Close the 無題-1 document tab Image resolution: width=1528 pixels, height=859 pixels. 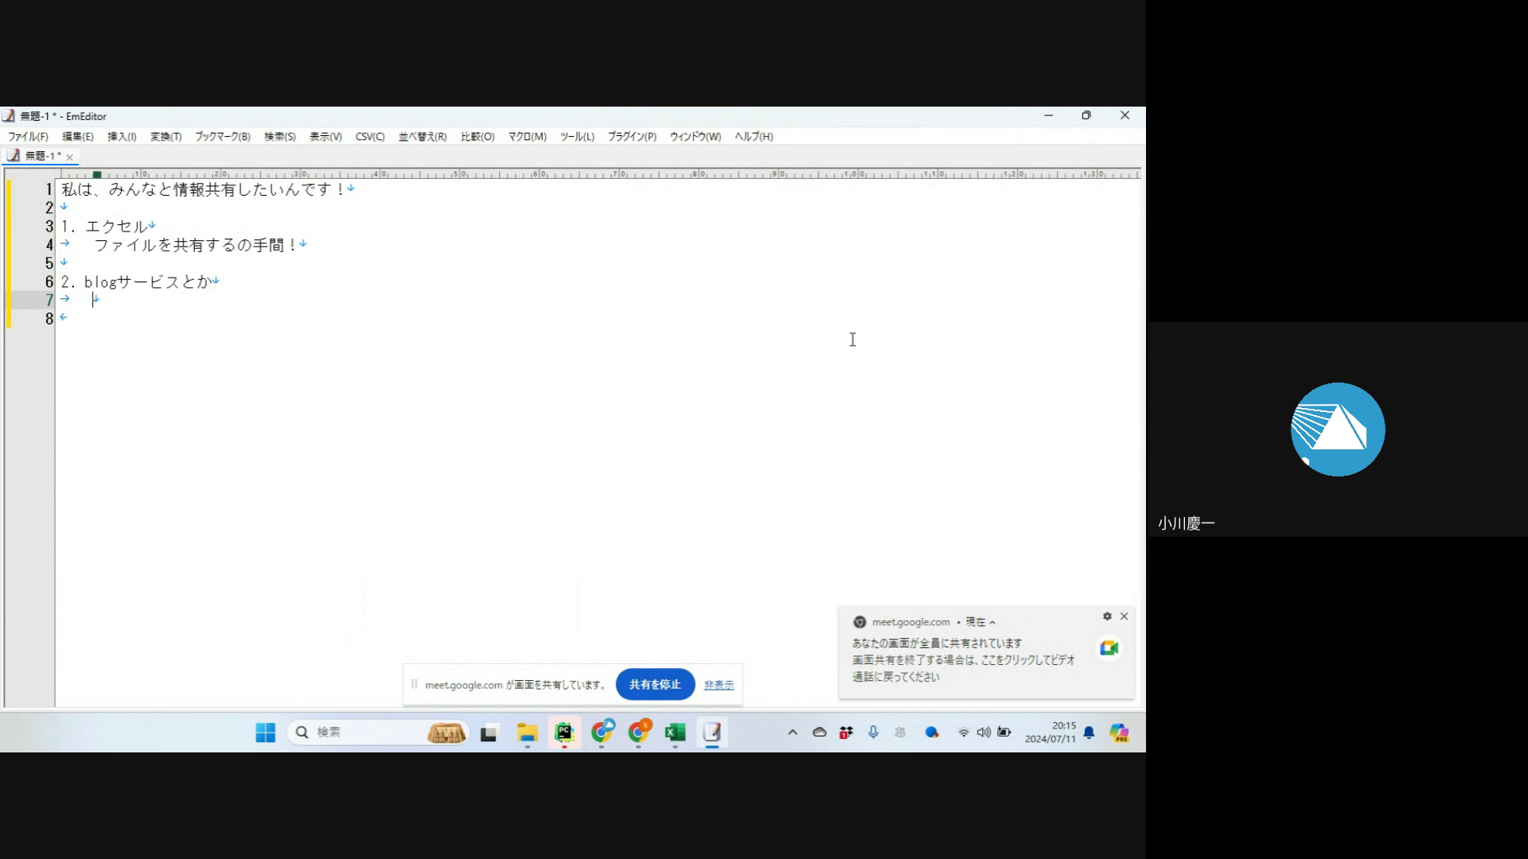(70, 157)
